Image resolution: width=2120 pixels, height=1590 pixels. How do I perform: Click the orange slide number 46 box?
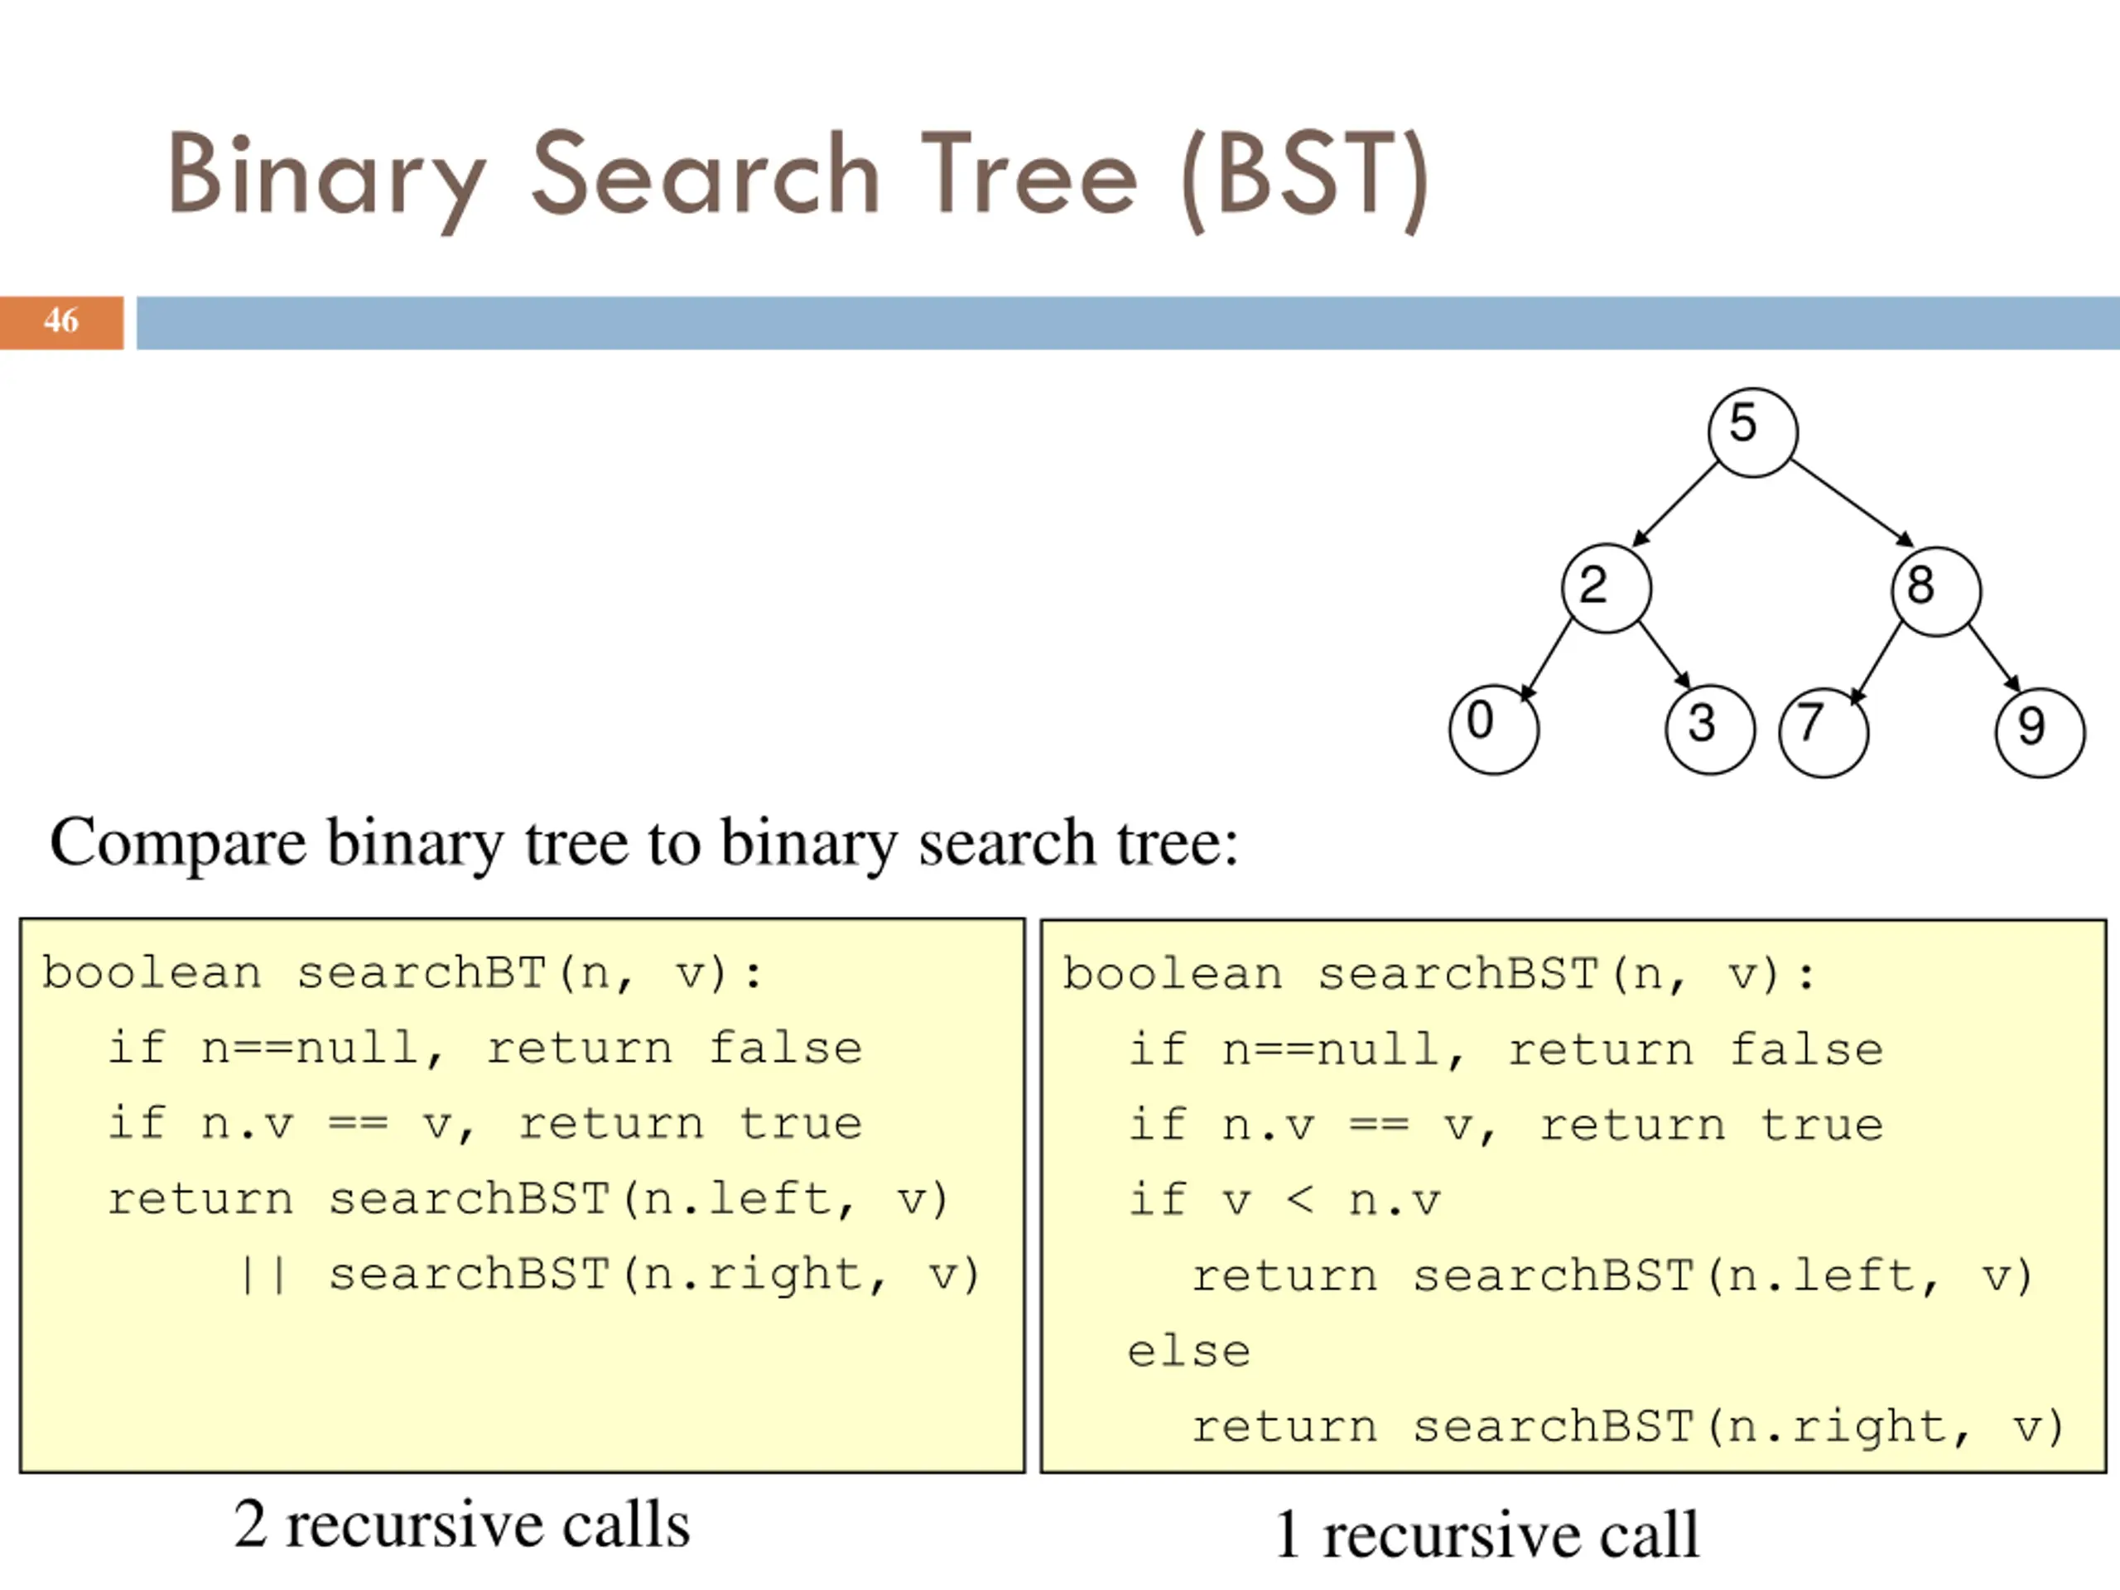61,322
